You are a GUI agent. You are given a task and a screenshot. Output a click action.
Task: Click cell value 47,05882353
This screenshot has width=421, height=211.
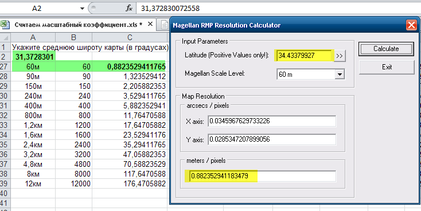130,154
